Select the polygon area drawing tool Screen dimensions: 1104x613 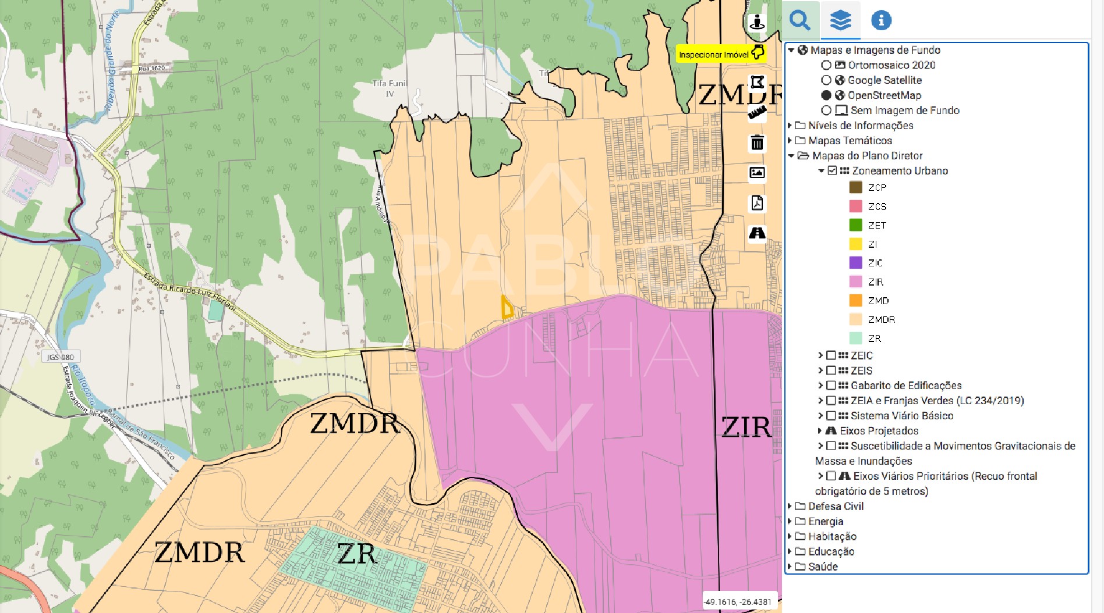(x=757, y=82)
